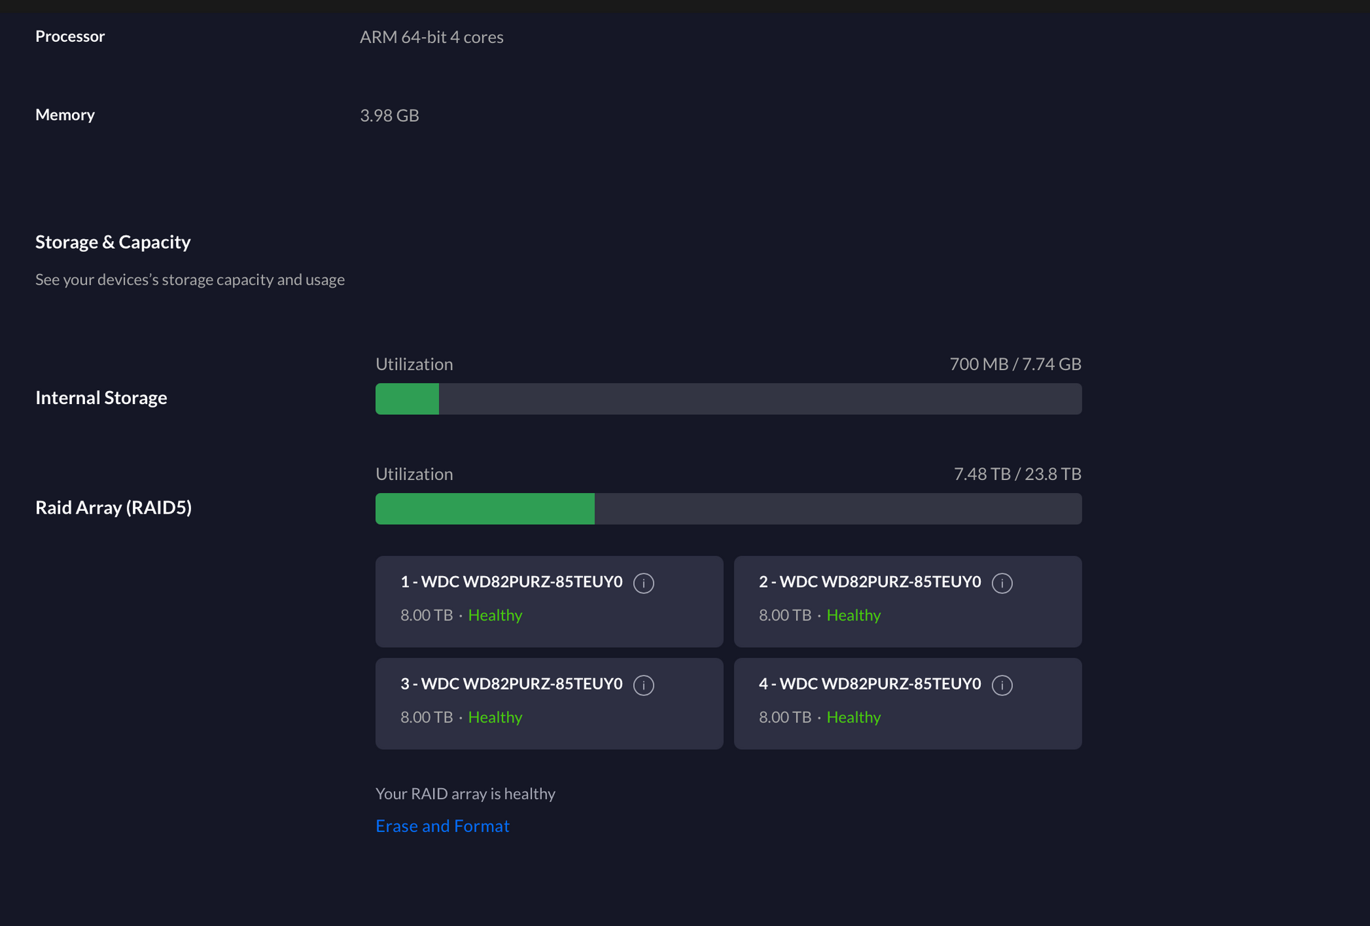1370x926 pixels.
Task: Click info icon for drive 1
Action: pos(643,583)
